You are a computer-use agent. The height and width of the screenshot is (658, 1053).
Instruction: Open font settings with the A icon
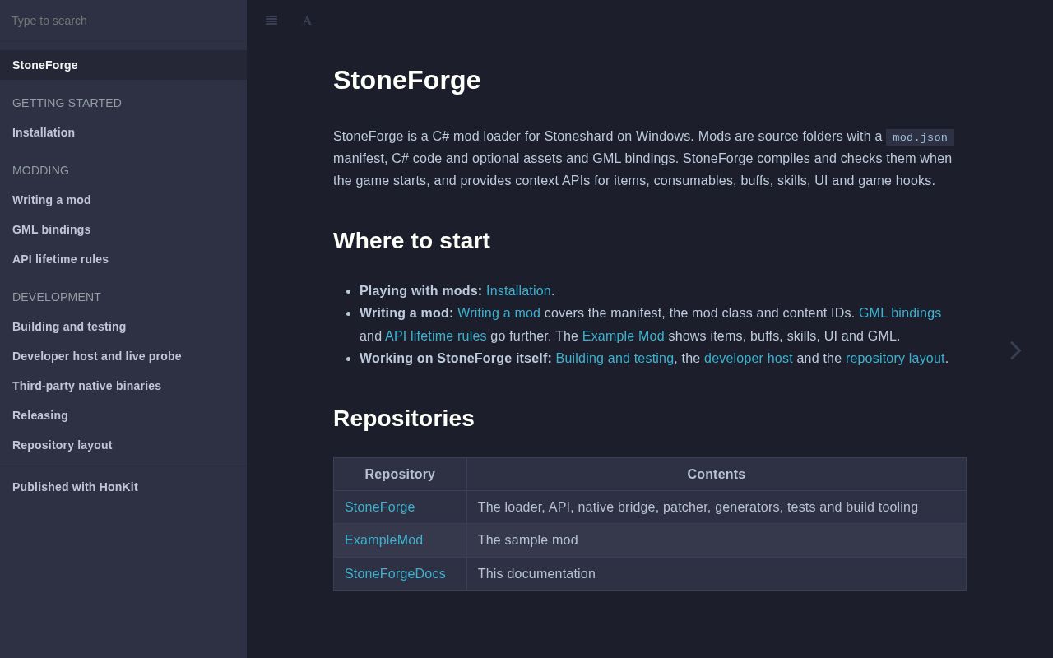pyautogui.click(x=307, y=21)
